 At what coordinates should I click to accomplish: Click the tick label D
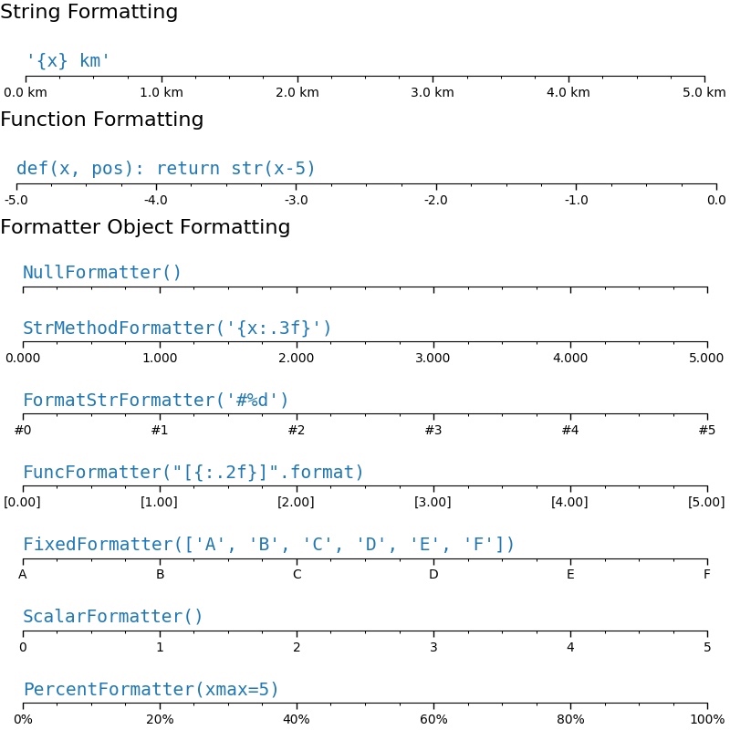[433, 575]
